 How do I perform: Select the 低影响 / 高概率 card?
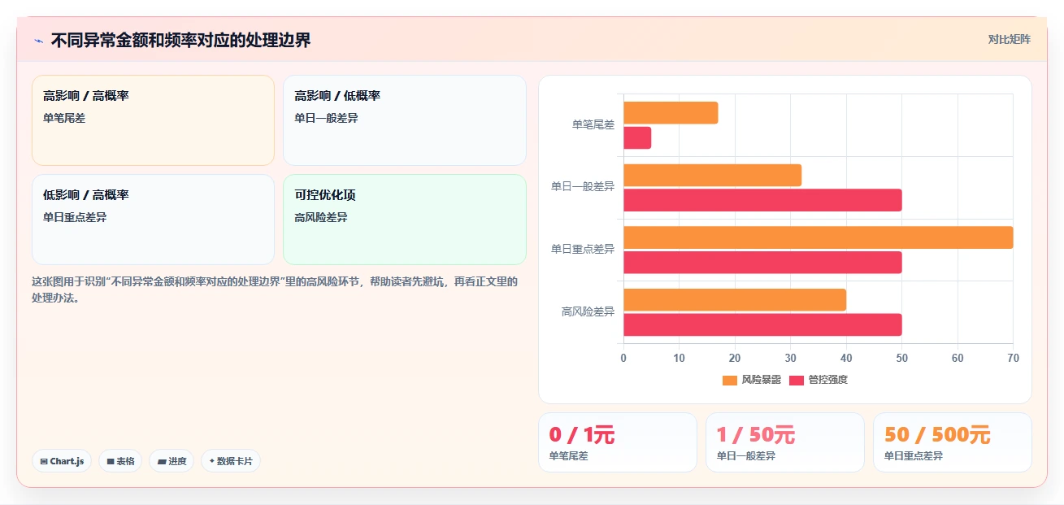tap(153, 220)
